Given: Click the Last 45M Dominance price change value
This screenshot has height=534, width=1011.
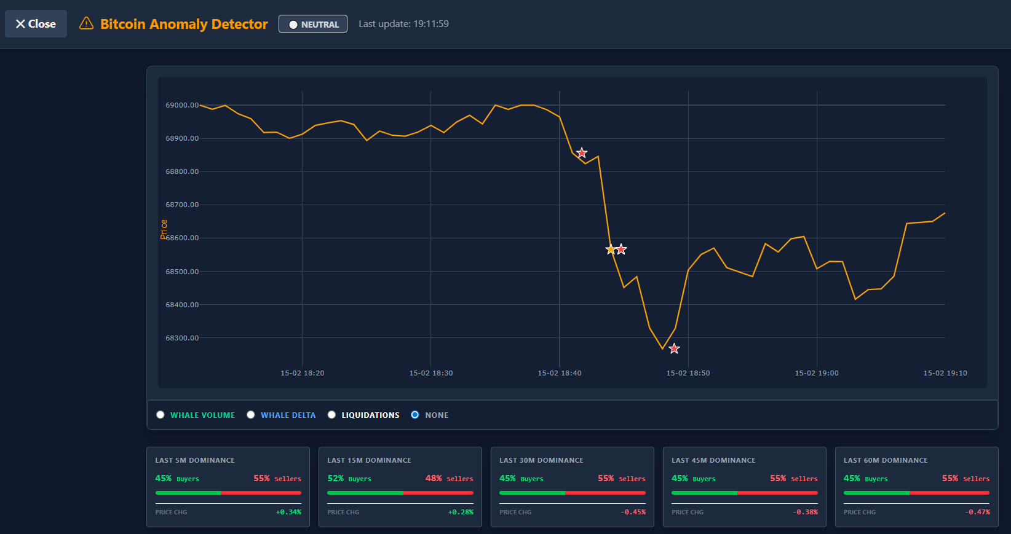Looking at the screenshot, I should pos(805,512).
